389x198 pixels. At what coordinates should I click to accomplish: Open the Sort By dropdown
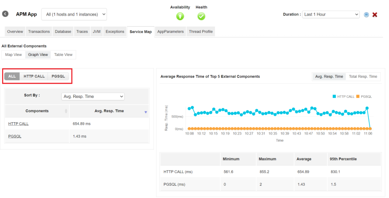[x=93, y=96]
